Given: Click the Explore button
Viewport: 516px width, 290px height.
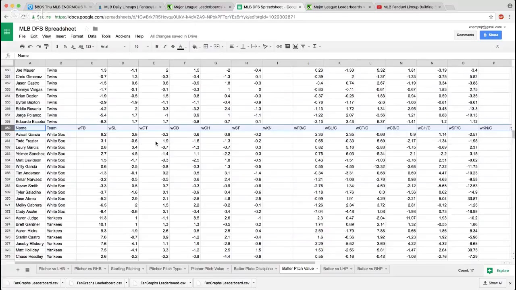Looking at the screenshot, I should 498,271.
